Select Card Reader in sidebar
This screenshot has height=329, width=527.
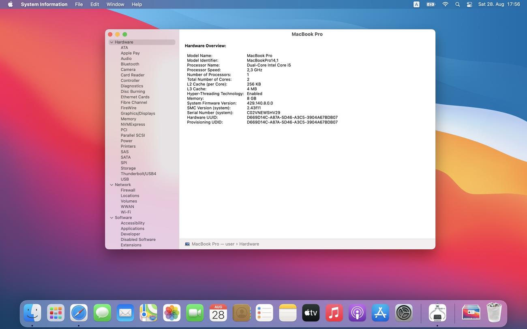tap(133, 75)
